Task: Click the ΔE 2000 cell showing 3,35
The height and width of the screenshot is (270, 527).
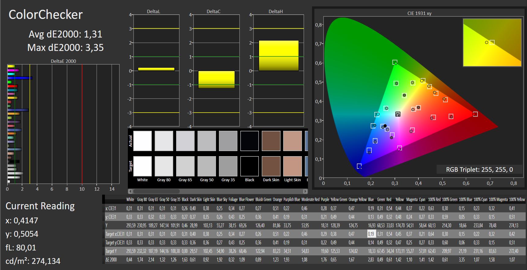Action: (462, 260)
